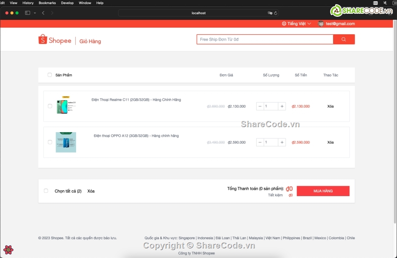Open the Window menu
The image size is (397, 258).
(x=85, y=3)
